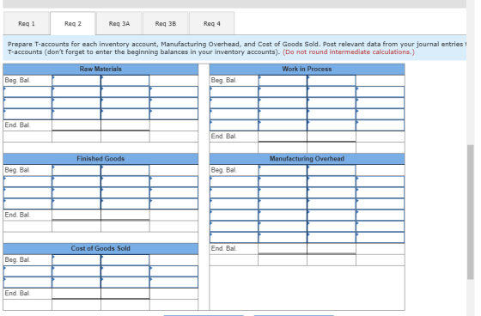
Task: Click the Raw Materials account header
Action: 100,69
